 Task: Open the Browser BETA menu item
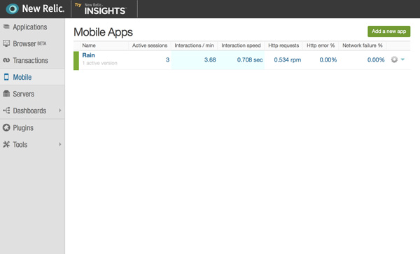click(32, 43)
